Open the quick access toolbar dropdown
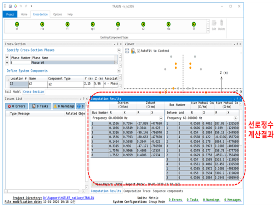This screenshot has width=277, height=207. (x=31, y=6)
